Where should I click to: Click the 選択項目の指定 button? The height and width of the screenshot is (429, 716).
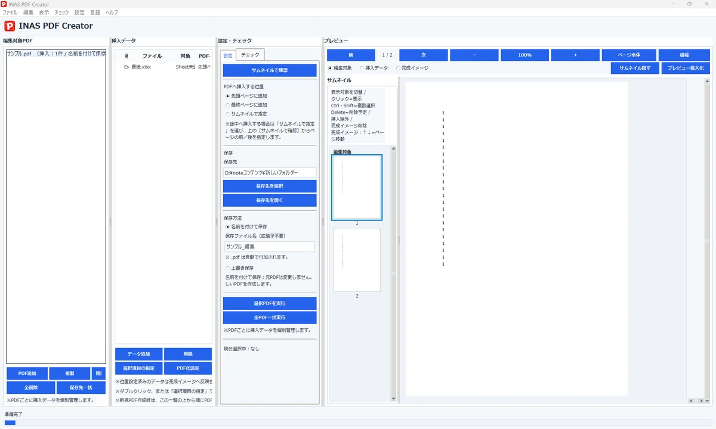(x=138, y=368)
